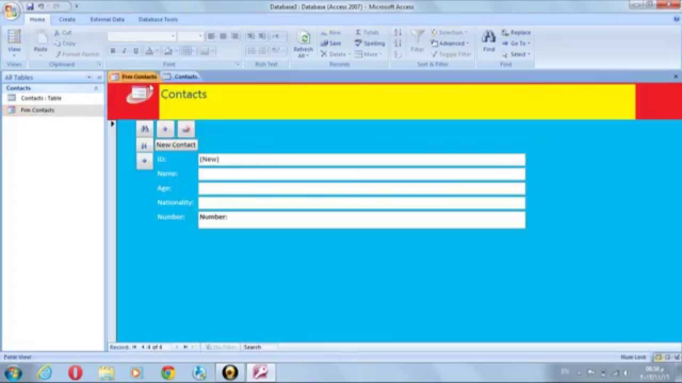Open the More records dropdown
The height and width of the screenshot is (383, 682).
[368, 54]
